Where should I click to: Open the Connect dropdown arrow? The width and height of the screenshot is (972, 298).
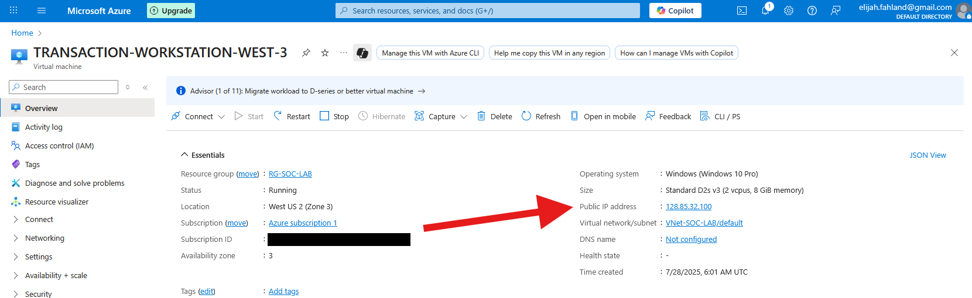tap(221, 117)
